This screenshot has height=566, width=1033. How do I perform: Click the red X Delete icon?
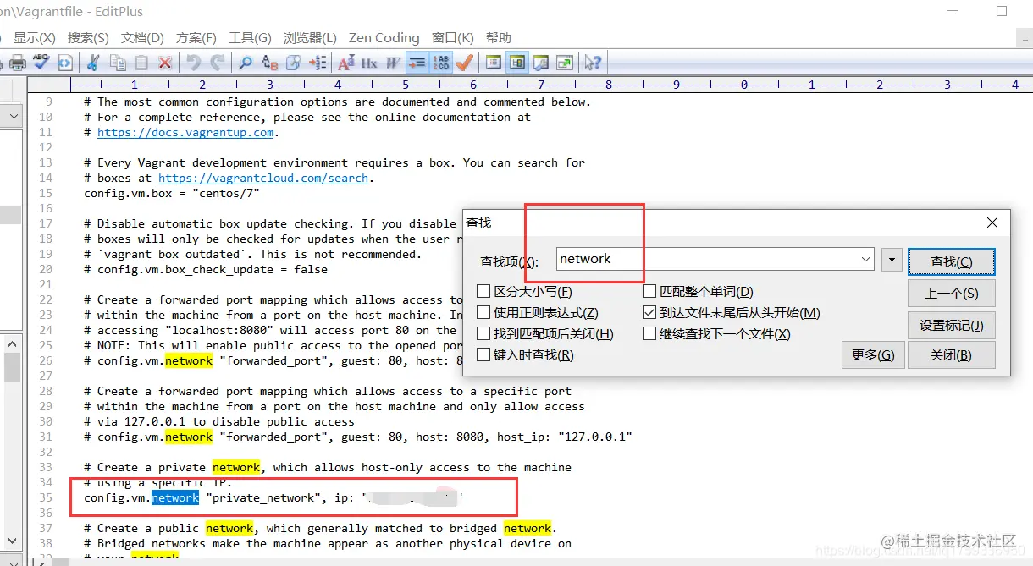[x=165, y=63]
